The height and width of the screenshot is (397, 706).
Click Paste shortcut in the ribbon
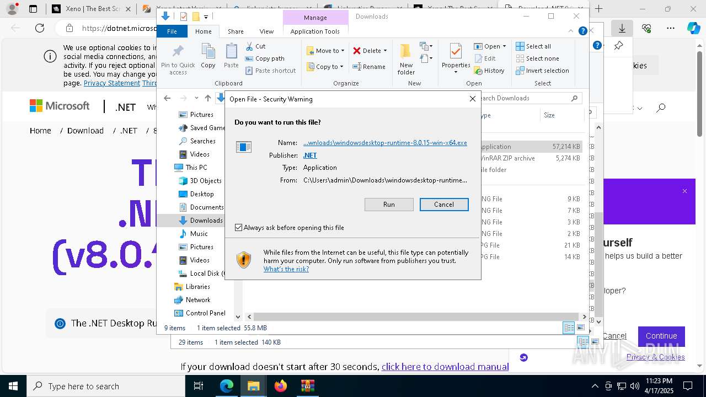pos(270,71)
